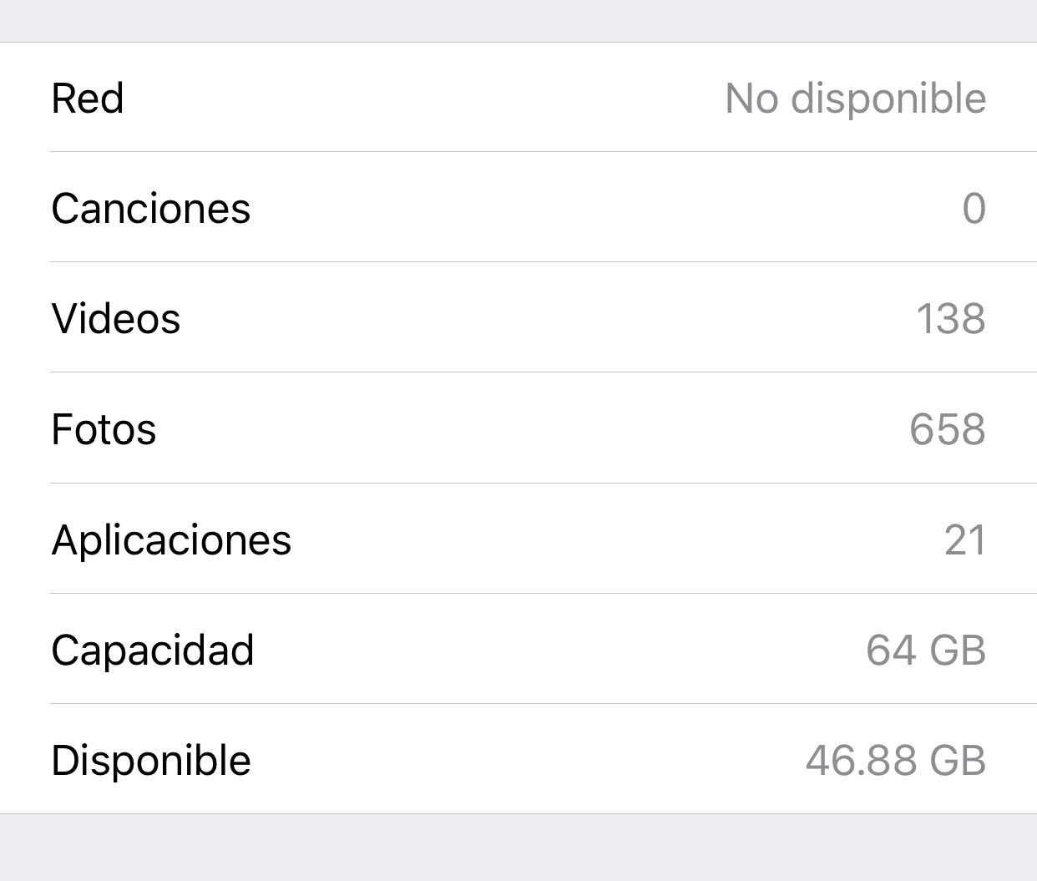Tap the gray word "disponible" beside Red
The image size is (1037, 881).
coord(888,99)
